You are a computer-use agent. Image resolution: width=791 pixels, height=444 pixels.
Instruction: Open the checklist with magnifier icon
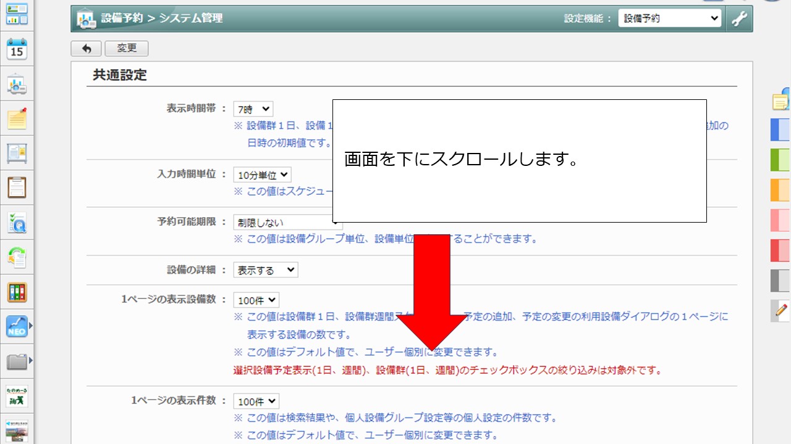pos(17,222)
